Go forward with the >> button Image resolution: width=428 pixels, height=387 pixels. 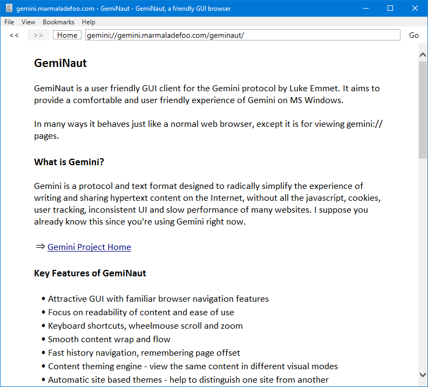coord(38,35)
